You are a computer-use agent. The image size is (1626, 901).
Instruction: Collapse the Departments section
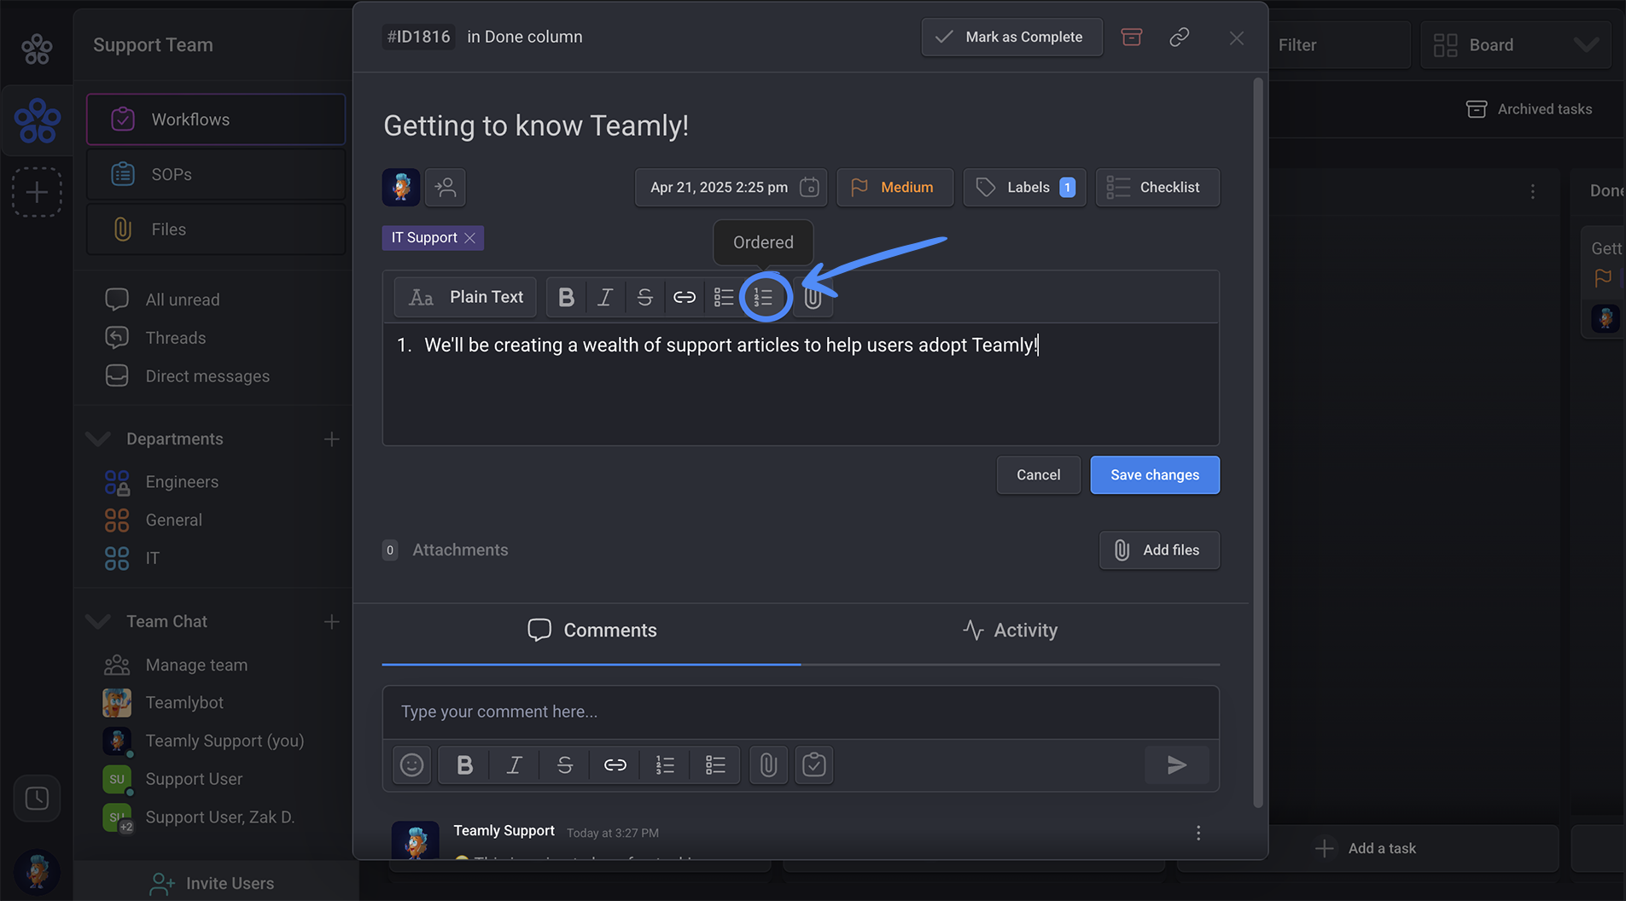point(99,439)
